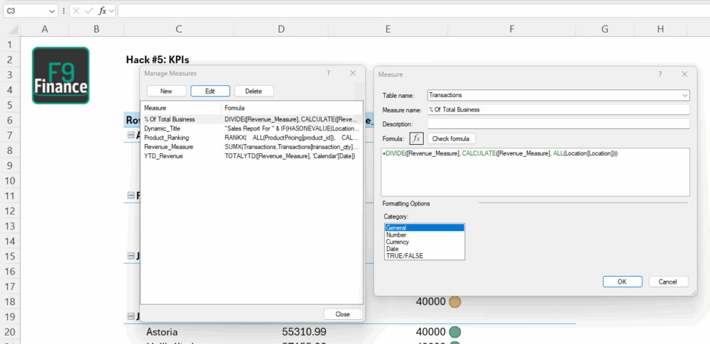Click the Close button in Manage Measures
The image size is (710, 344).
coord(343,314)
